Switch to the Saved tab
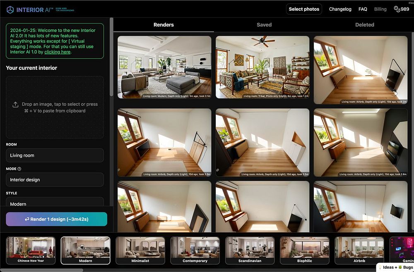Viewport: 414px width, 272px height. coord(264,25)
